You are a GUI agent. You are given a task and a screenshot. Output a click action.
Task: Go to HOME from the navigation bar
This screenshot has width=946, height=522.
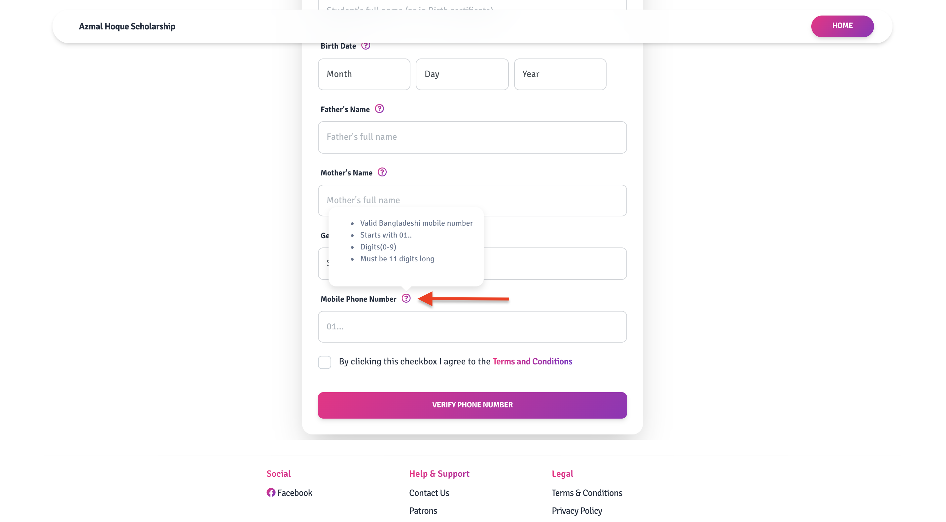click(x=842, y=26)
